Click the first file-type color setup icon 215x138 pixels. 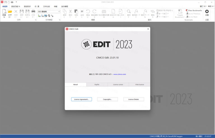(39, 16)
